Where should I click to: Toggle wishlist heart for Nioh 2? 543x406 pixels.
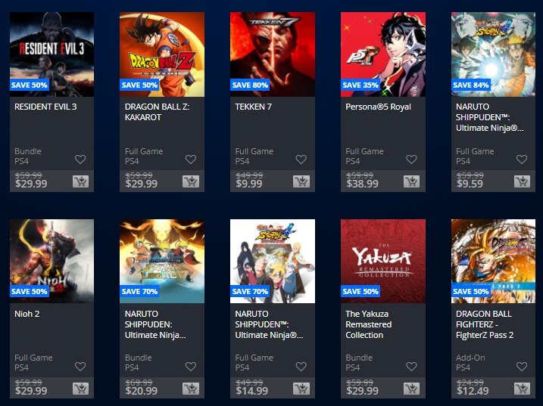80,367
